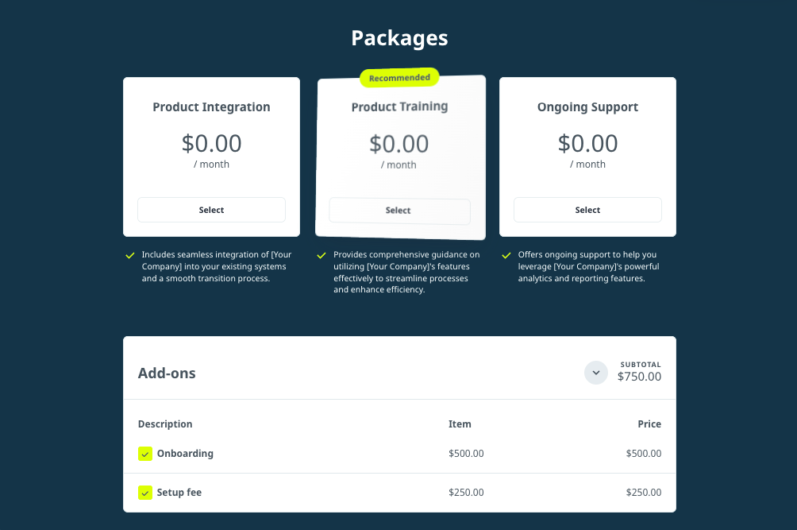Click the Description column header
The width and height of the screenshot is (797, 530).
click(x=165, y=424)
